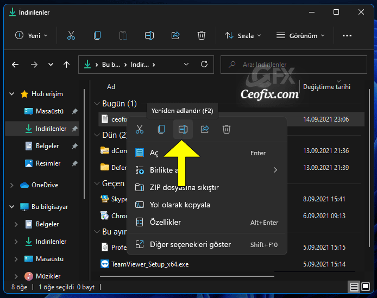
Task: Expand the OneDrive tree node
Action: 12,185
